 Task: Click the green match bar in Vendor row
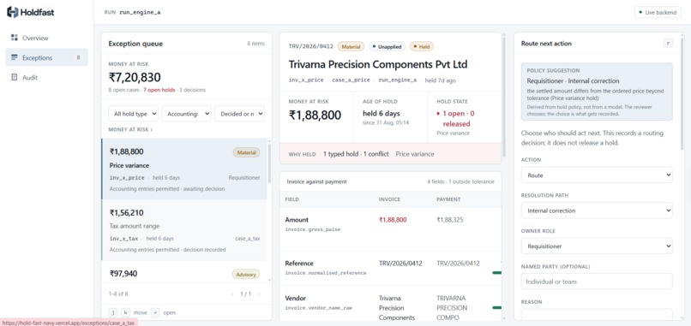point(496,307)
